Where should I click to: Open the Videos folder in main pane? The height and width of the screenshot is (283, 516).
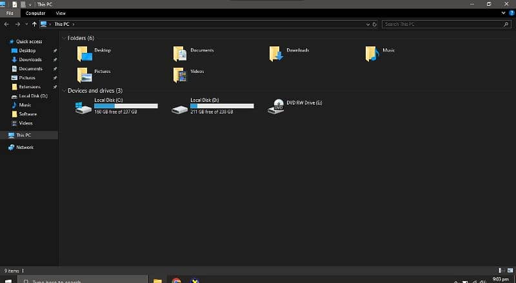click(181, 75)
